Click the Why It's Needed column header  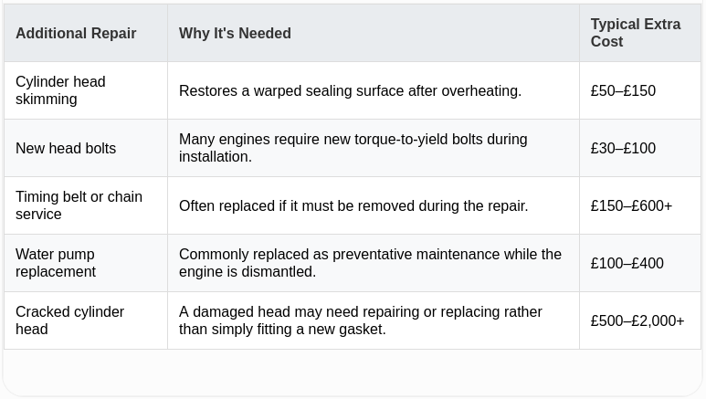coord(374,33)
